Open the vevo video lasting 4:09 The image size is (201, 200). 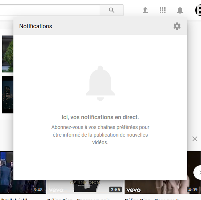[x=163, y=187]
